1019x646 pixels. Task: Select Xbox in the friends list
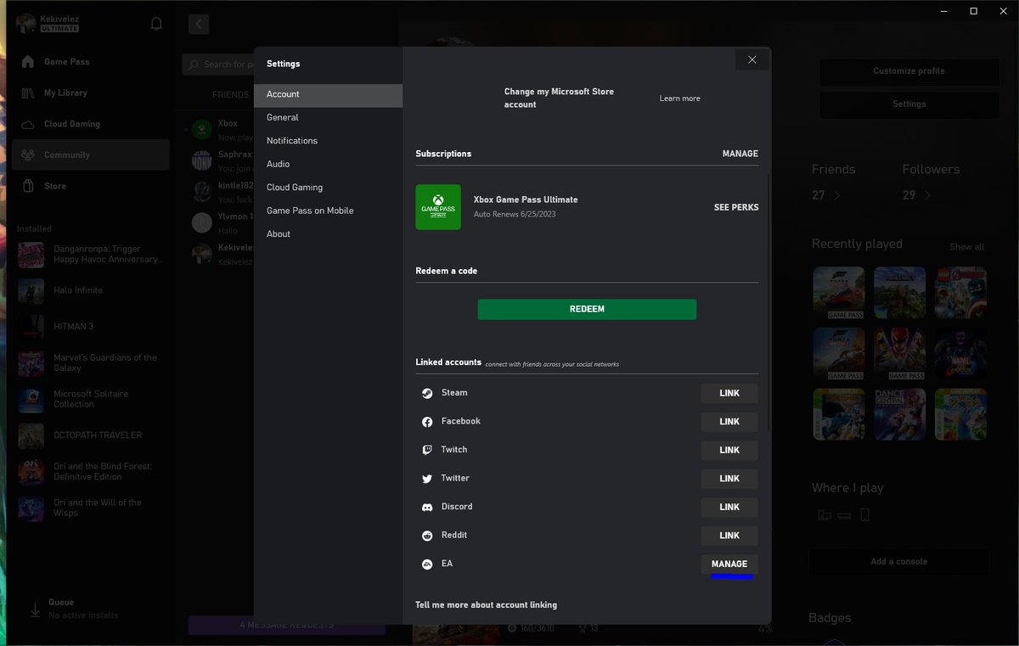click(x=220, y=130)
